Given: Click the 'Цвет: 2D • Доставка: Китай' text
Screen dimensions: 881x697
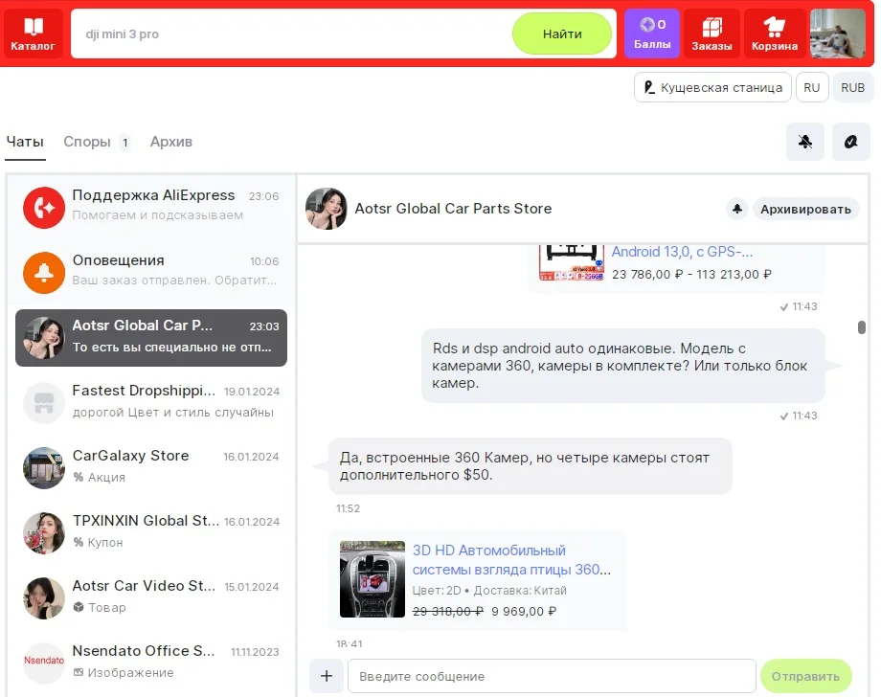Looking at the screenshot, I should 489,591.
